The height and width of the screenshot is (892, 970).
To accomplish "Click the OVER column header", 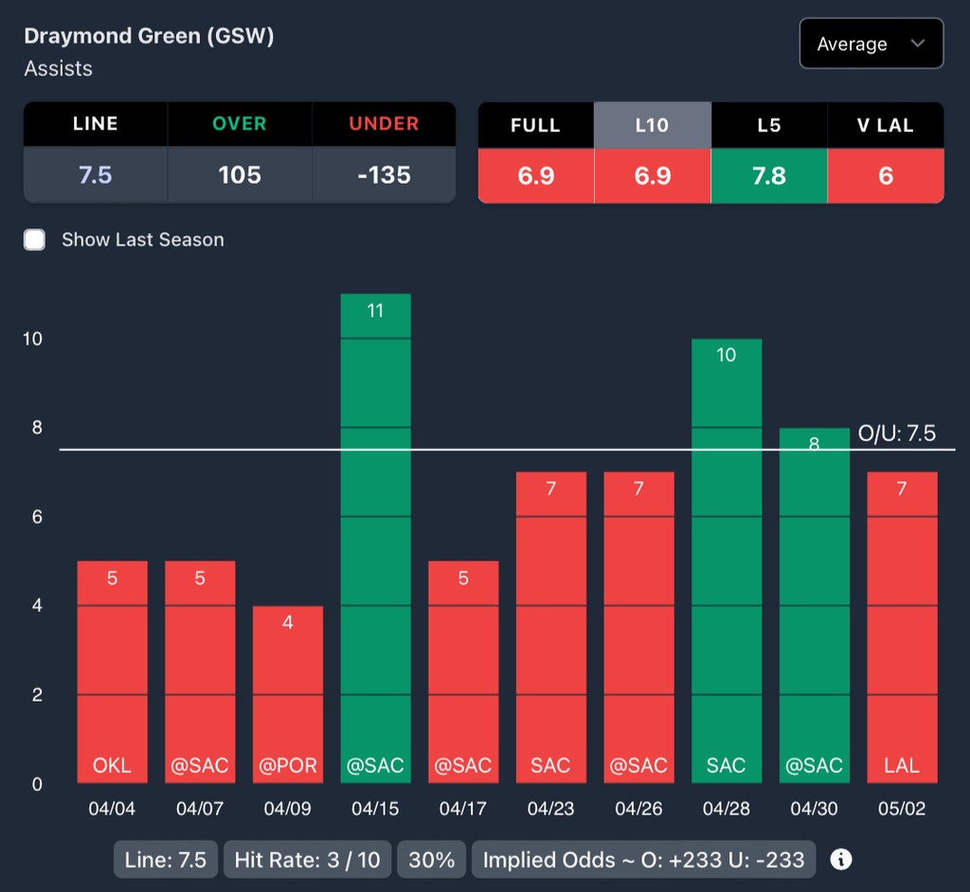I will (x=240, y=124).
